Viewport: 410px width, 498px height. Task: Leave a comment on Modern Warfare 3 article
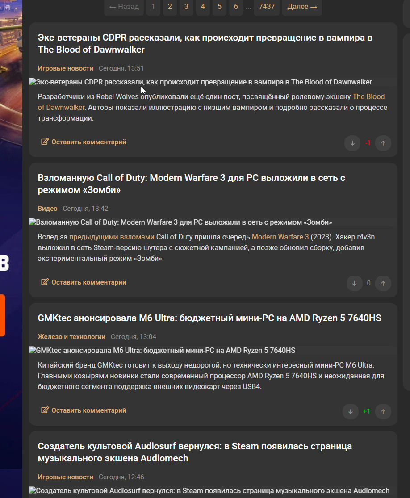pyautogui.click(x=84, y=282)
